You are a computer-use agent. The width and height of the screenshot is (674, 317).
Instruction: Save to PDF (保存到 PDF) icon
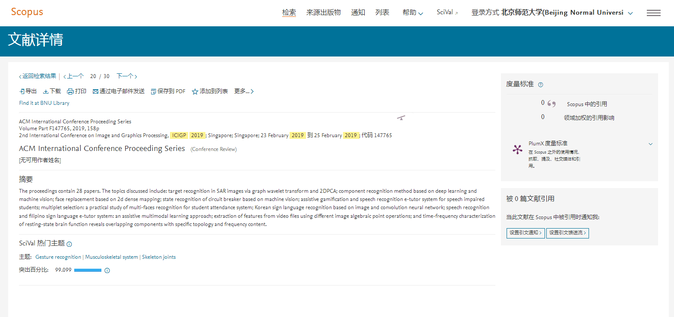[153, 91]
